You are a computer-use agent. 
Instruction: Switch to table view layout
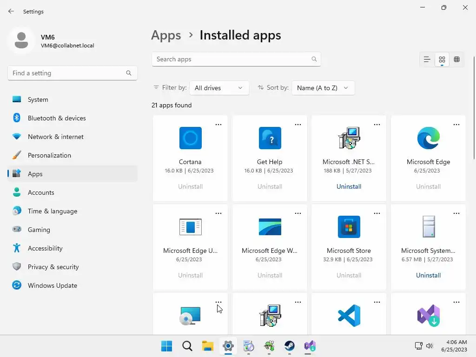456,59
